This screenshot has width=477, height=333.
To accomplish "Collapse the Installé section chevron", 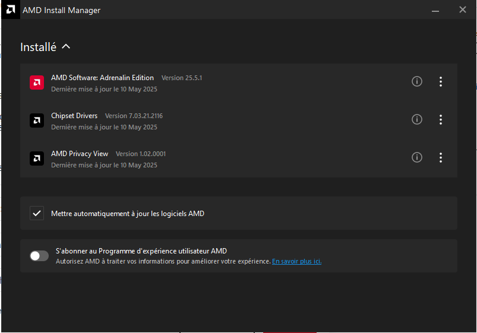I will [x=66, y=46].
